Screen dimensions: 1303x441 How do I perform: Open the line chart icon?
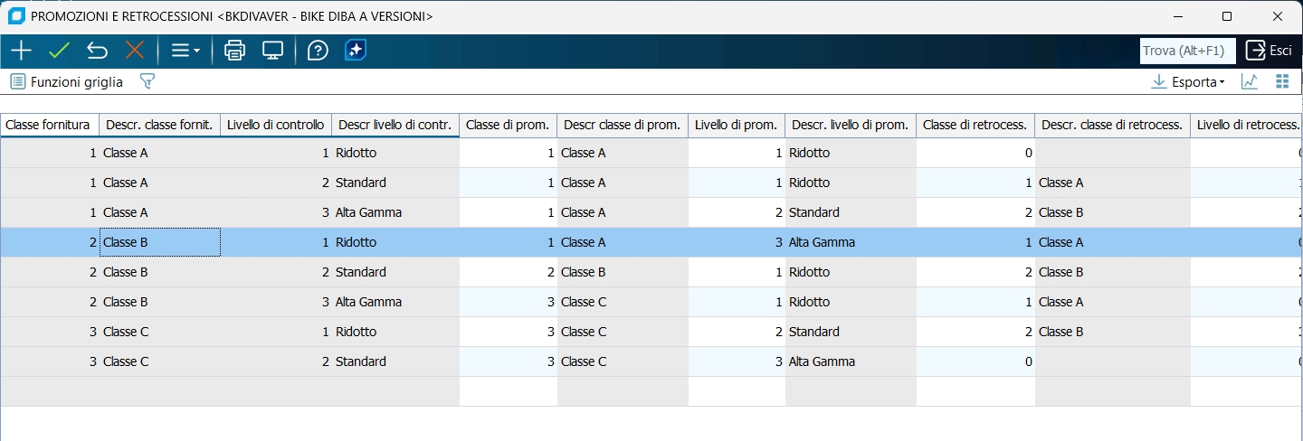click(1250, 81)
